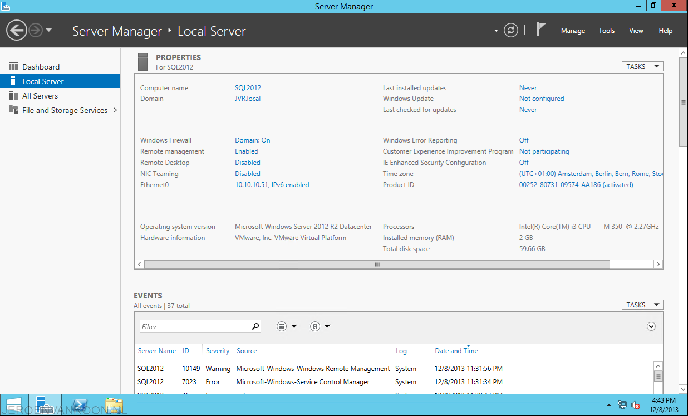The width and height of the screenshot is (688, 416).
Task: Open the dropdown arrow beside the refresh icon
Action: click(x=496, y=31)
